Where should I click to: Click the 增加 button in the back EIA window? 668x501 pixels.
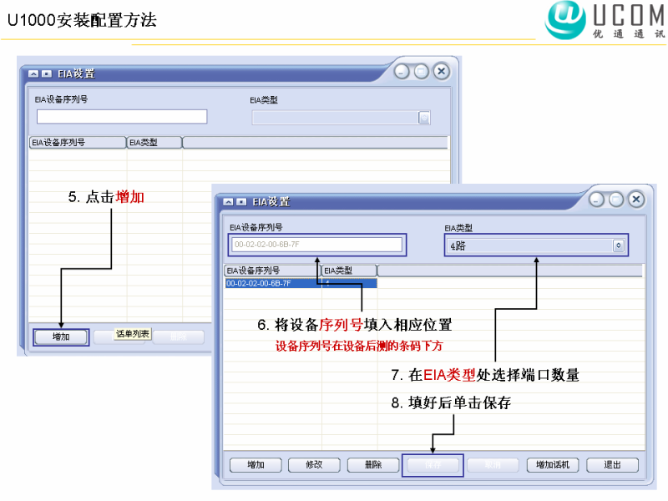point(61,337)
